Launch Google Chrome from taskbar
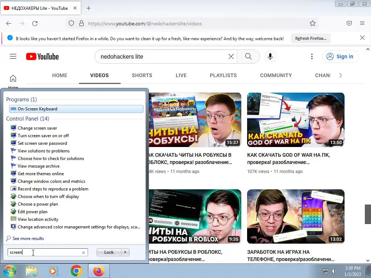371x278 pixels. (x=76, y=271)
